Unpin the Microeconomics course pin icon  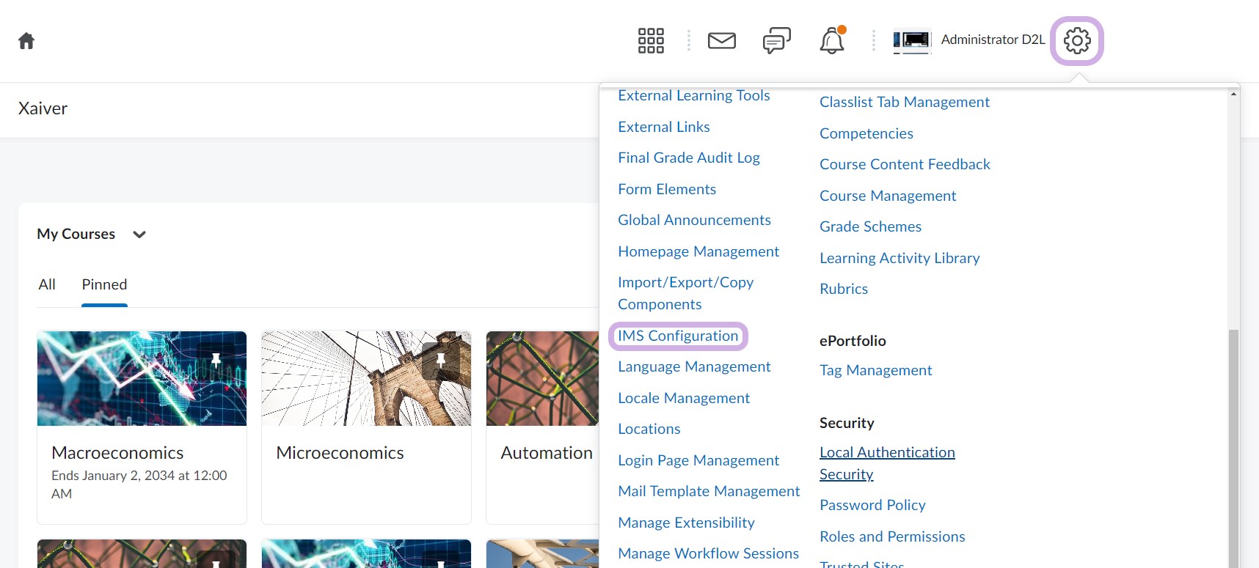tap(440, 360)
